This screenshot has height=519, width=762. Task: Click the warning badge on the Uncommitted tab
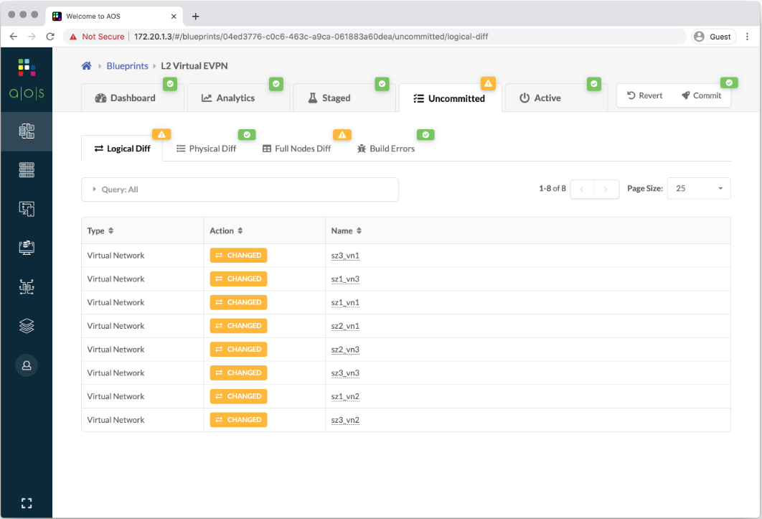pyautogui.click(x=489, y=83)
